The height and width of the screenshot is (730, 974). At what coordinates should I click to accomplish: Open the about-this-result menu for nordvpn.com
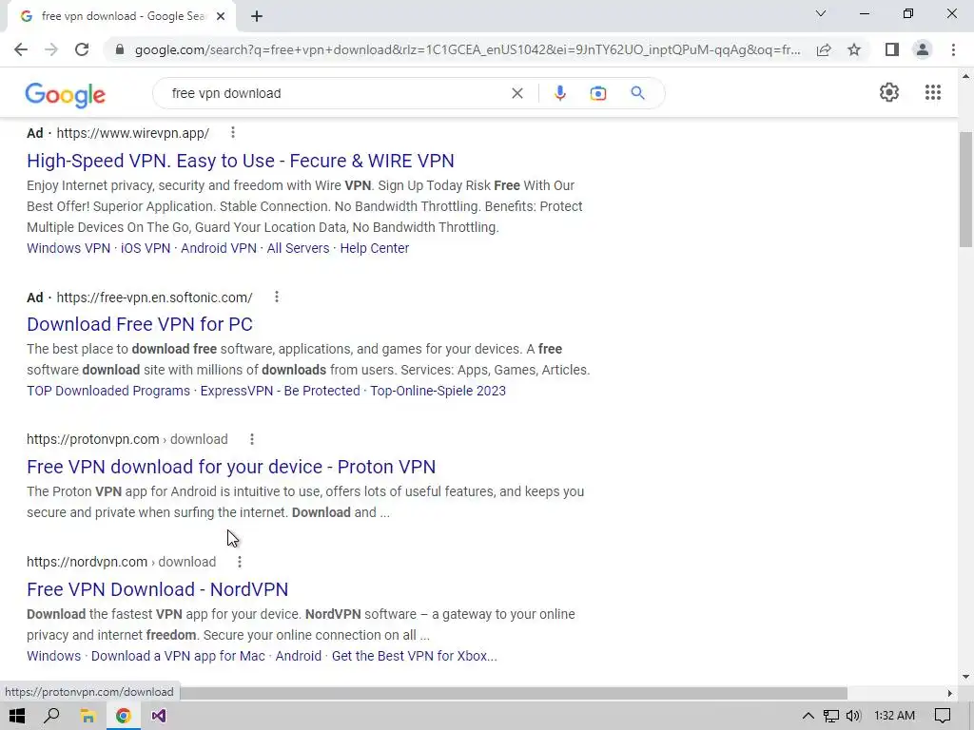239,562
